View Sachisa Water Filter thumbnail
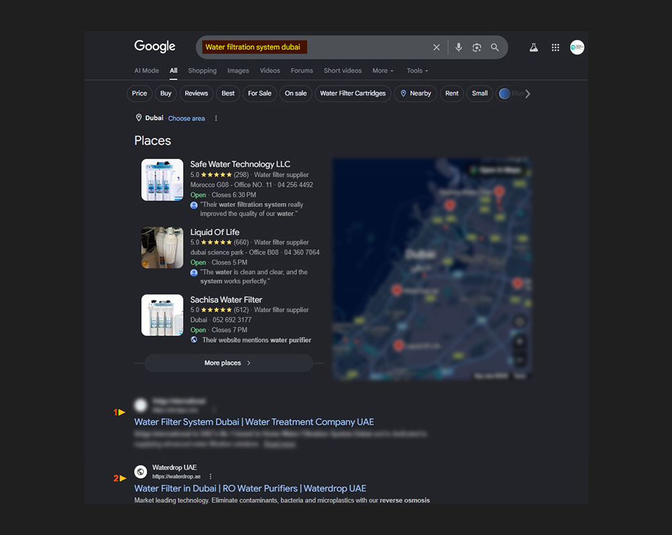672x535 pixels. coord(163,315)
